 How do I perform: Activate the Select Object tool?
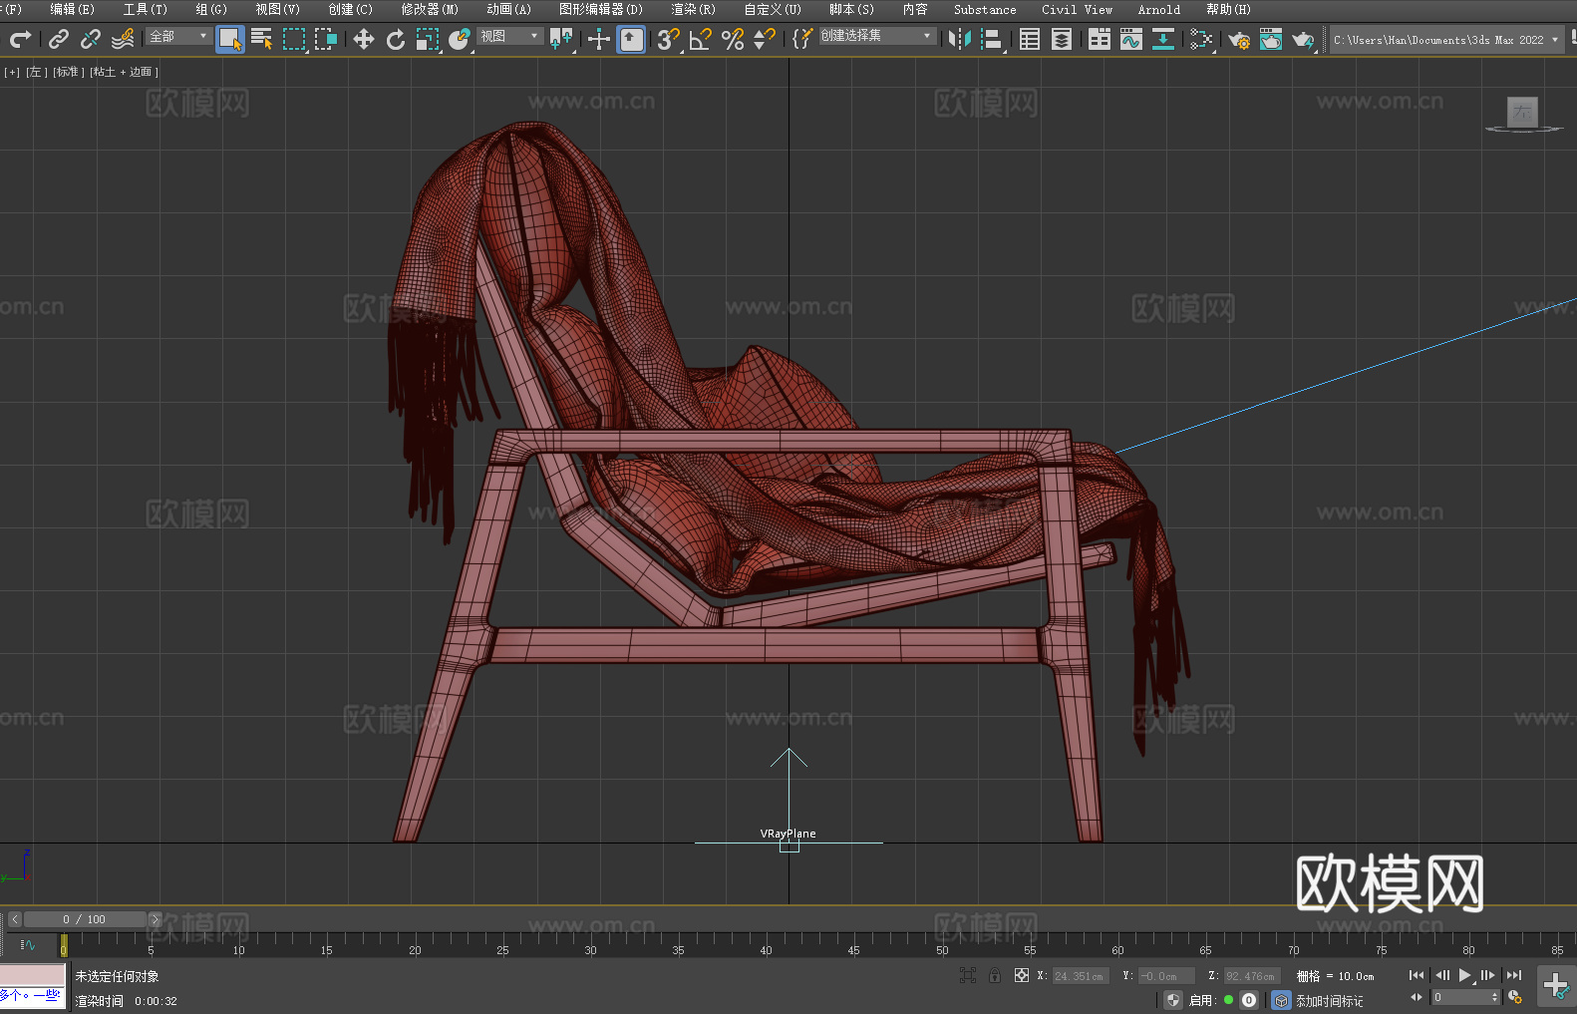tap(230, 39)
